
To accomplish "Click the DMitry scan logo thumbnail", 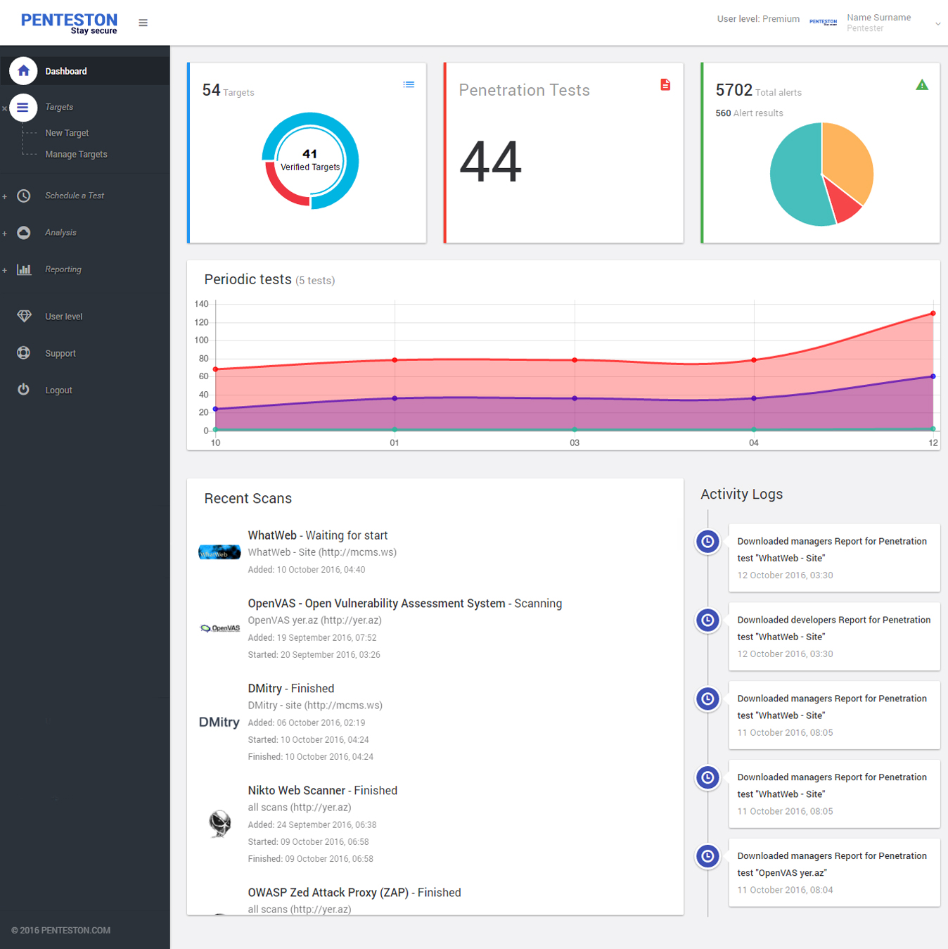I will [219, 722].
